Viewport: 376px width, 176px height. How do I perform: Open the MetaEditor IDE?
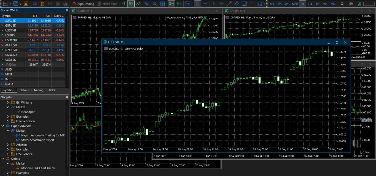click(x=35, y=4)
